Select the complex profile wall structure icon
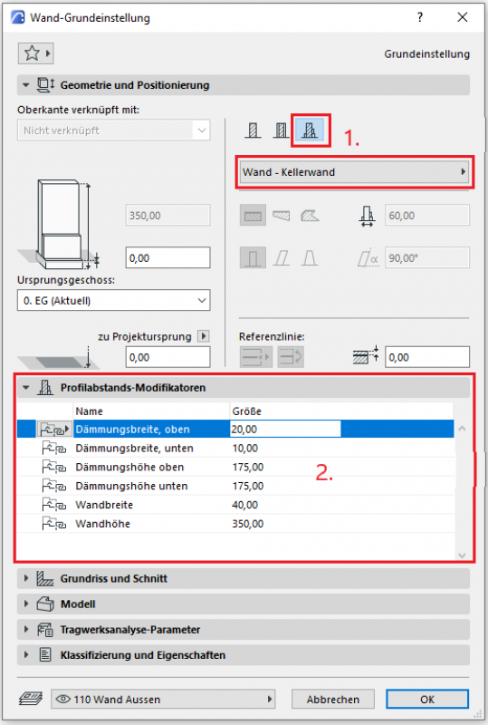 [310, 130]
